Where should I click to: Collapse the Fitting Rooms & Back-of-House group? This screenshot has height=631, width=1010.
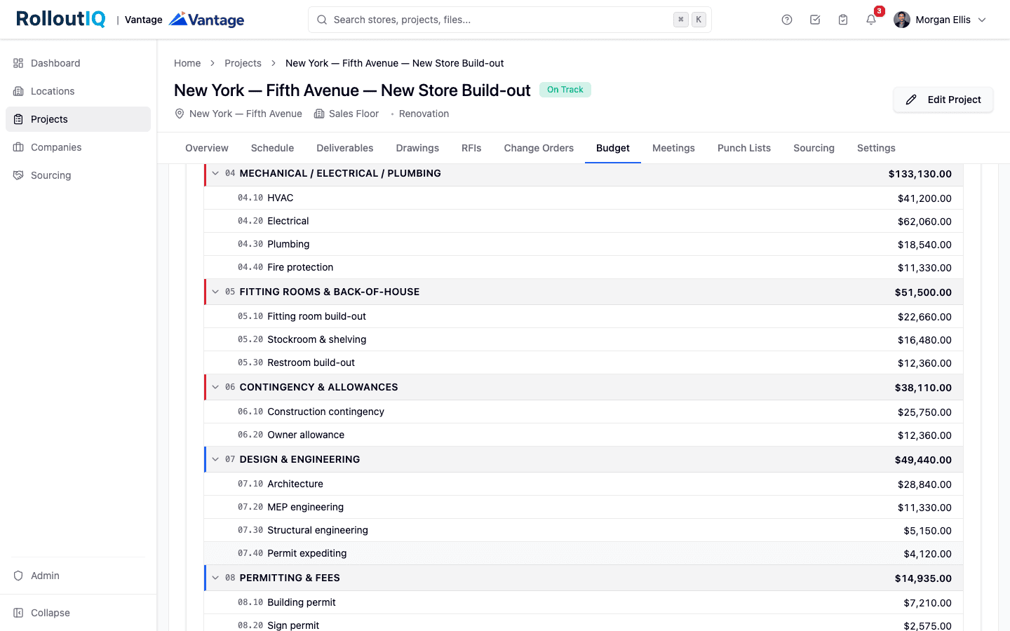(x=215, y=292)
